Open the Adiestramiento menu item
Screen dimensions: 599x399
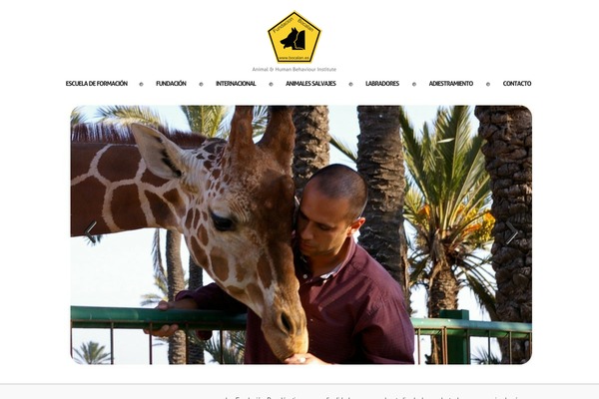click(x=451, y=84)
